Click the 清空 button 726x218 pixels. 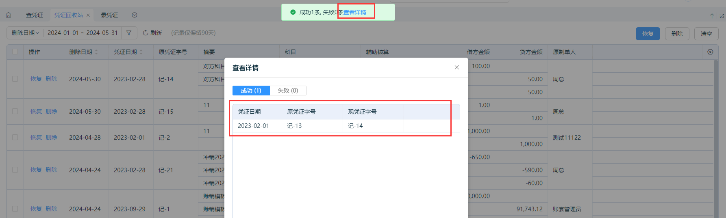706,34
